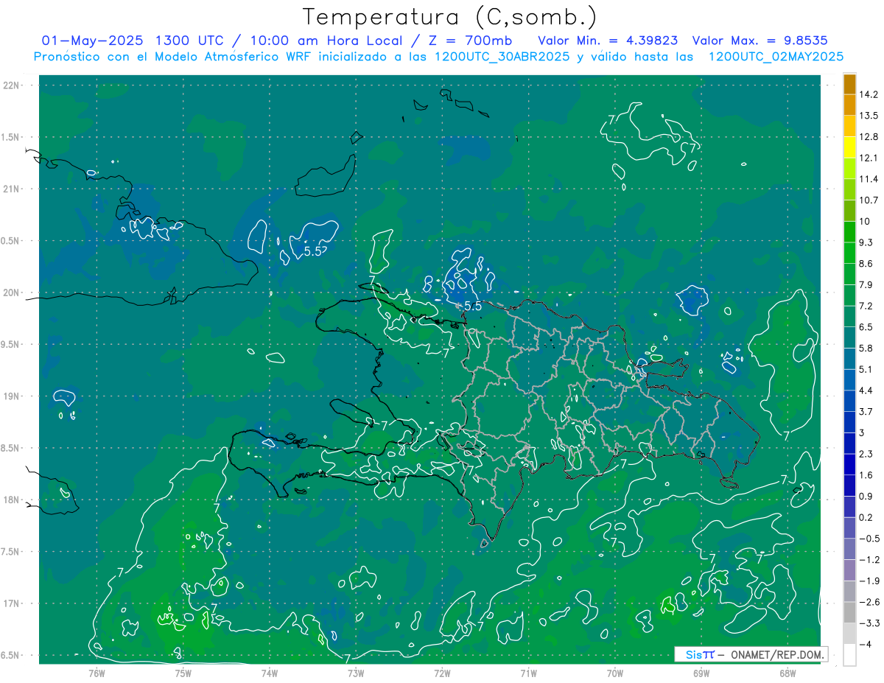
Task: Click the valid-until time '1200UTC_02MAY2025'
Action: coord(775,56)
